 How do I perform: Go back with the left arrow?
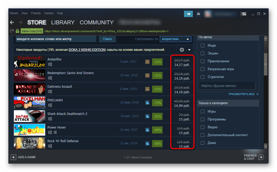coord(12,23)
